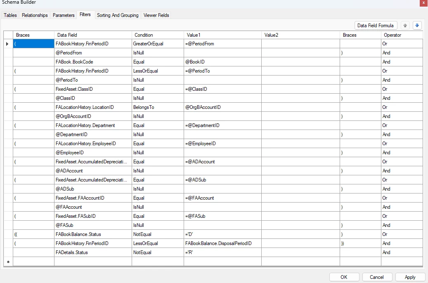Click the Value1 column header

point(222,35)
